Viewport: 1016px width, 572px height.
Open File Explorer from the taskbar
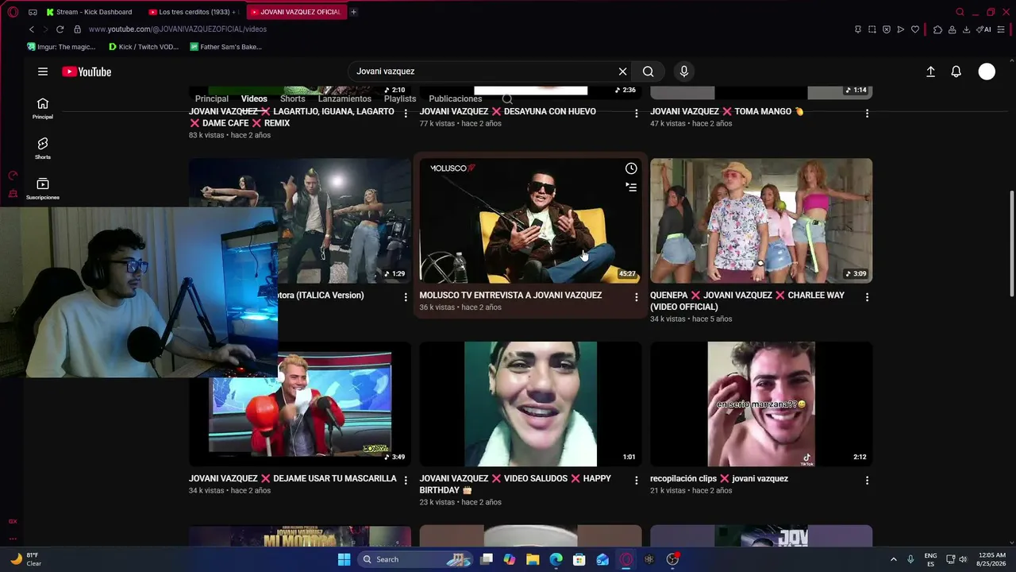[533, 559]
